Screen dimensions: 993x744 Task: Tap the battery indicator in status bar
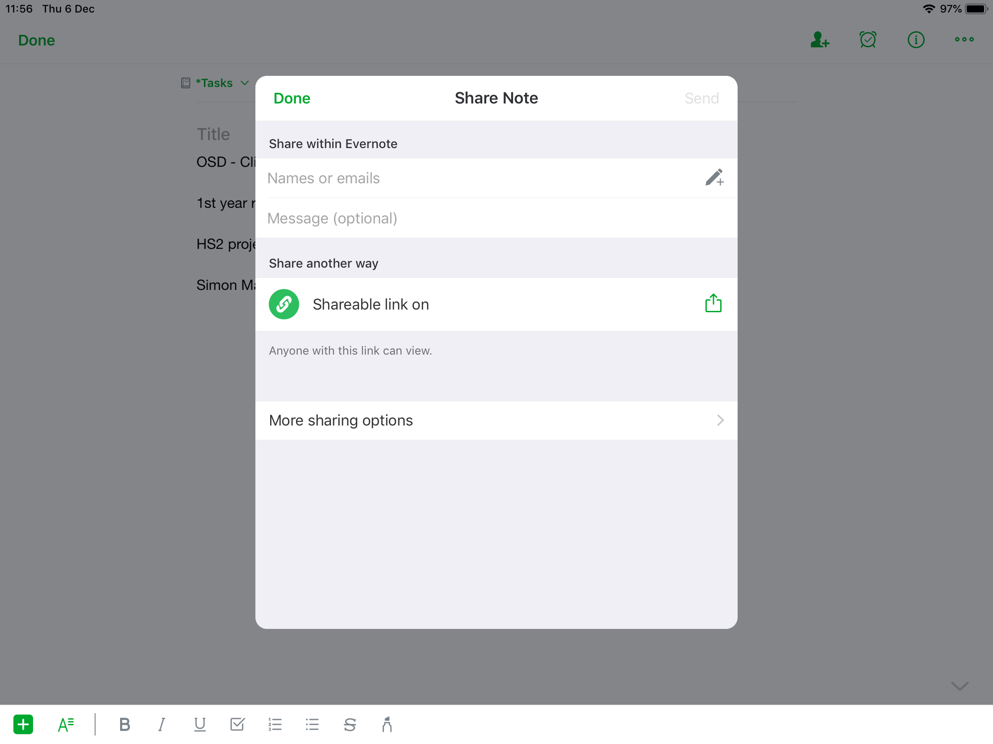tap(976, 9)
